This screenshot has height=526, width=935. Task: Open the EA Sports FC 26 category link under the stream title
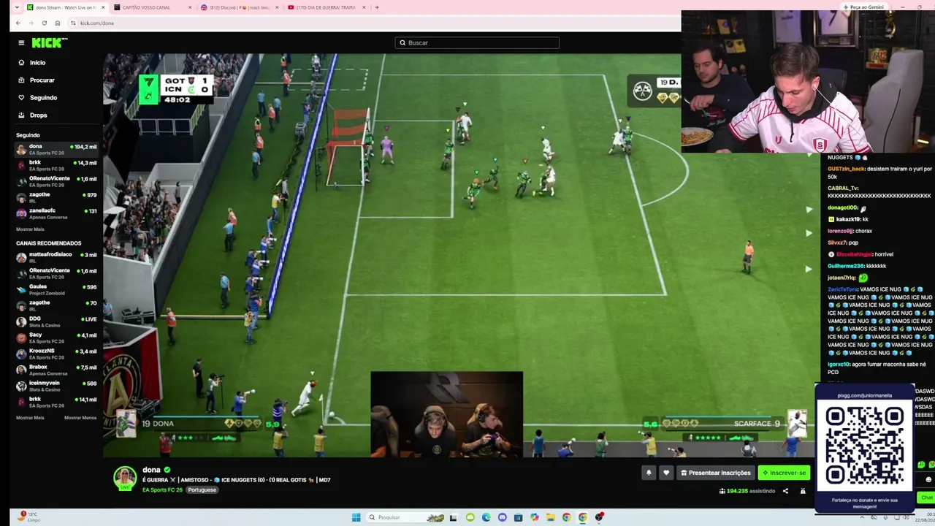162,489
